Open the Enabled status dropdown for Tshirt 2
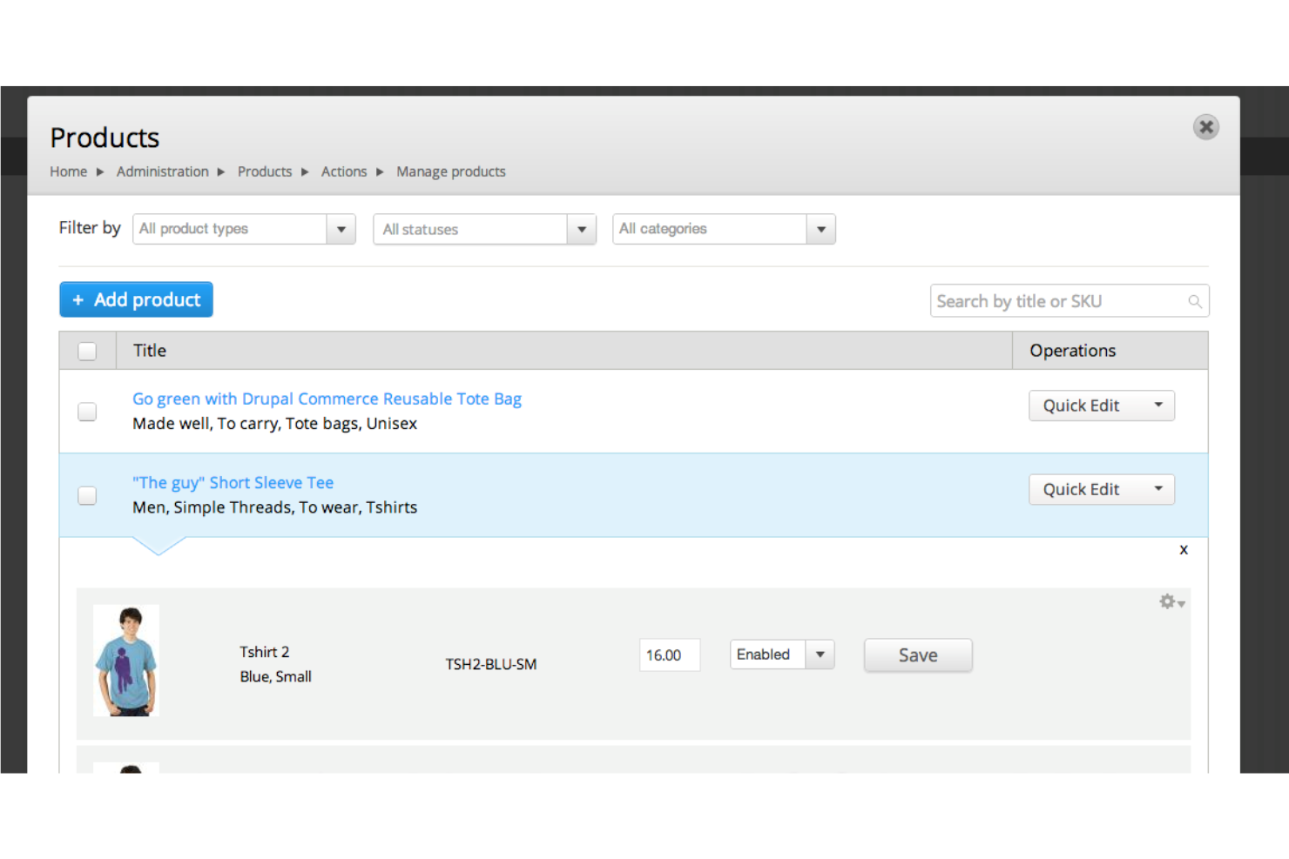1289x859 pixels. pos(782,654)
